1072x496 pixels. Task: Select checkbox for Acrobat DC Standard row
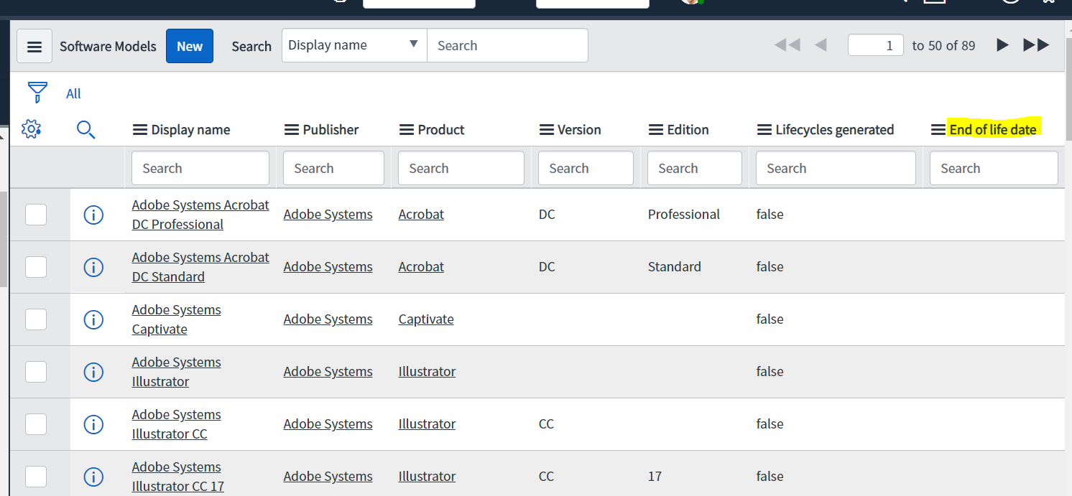coord(36,267)
